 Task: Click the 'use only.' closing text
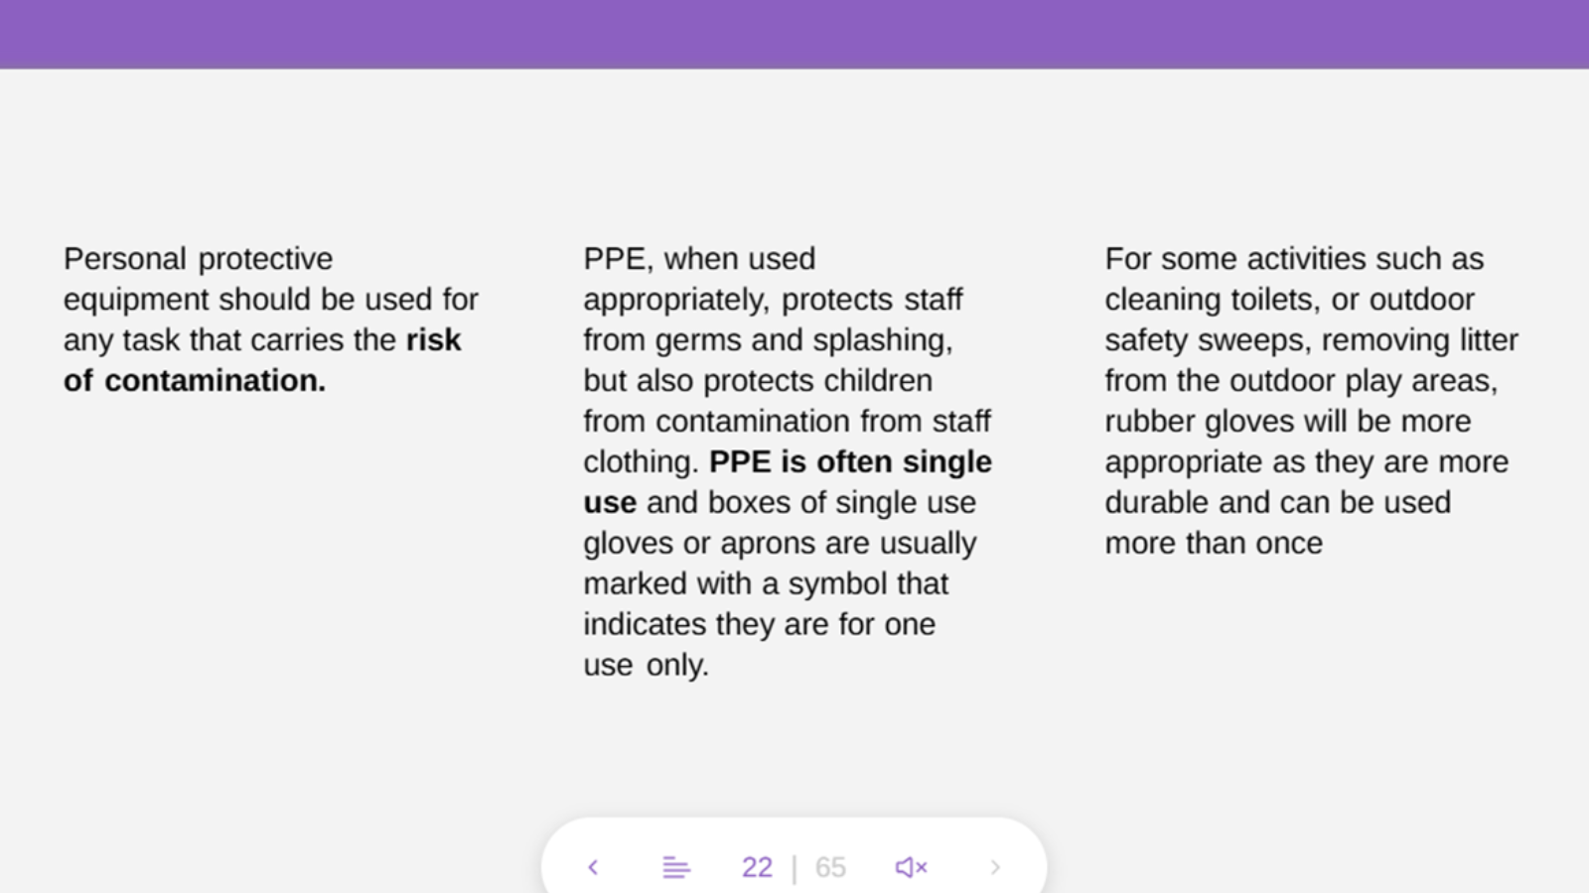[x=646, y=665]
